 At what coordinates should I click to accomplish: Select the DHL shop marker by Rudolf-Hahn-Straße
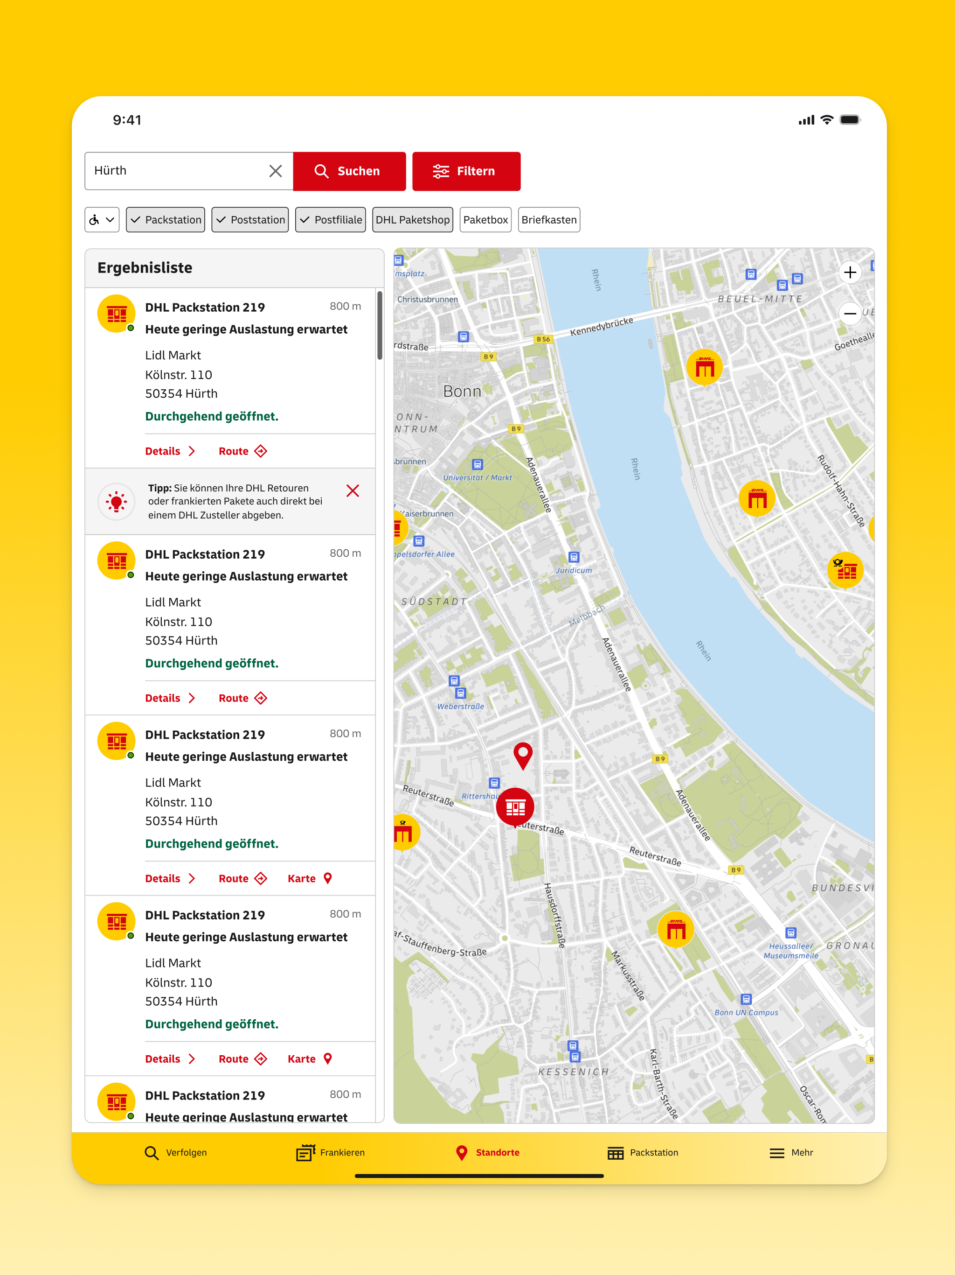point(757,499)
